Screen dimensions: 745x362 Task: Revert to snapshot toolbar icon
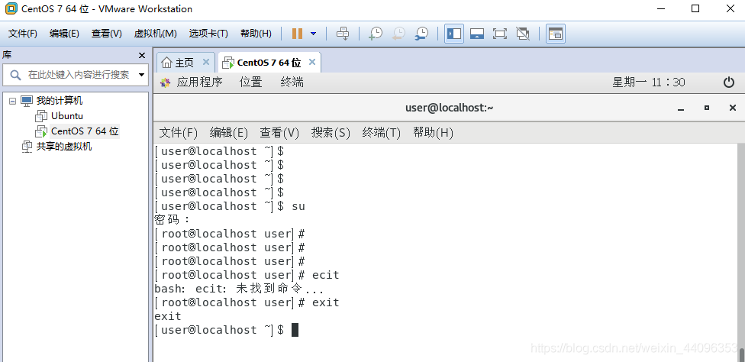coord(398,34)
